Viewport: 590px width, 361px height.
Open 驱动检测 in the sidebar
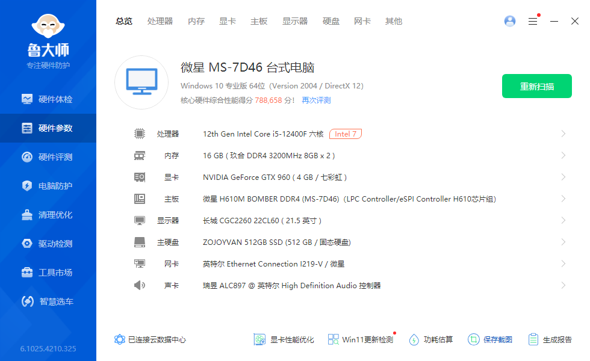[x=48, y=244]
